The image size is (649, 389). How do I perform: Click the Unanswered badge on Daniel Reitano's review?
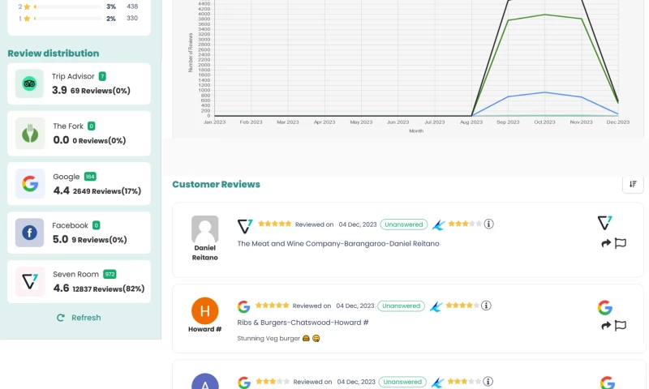coord(403,224)
